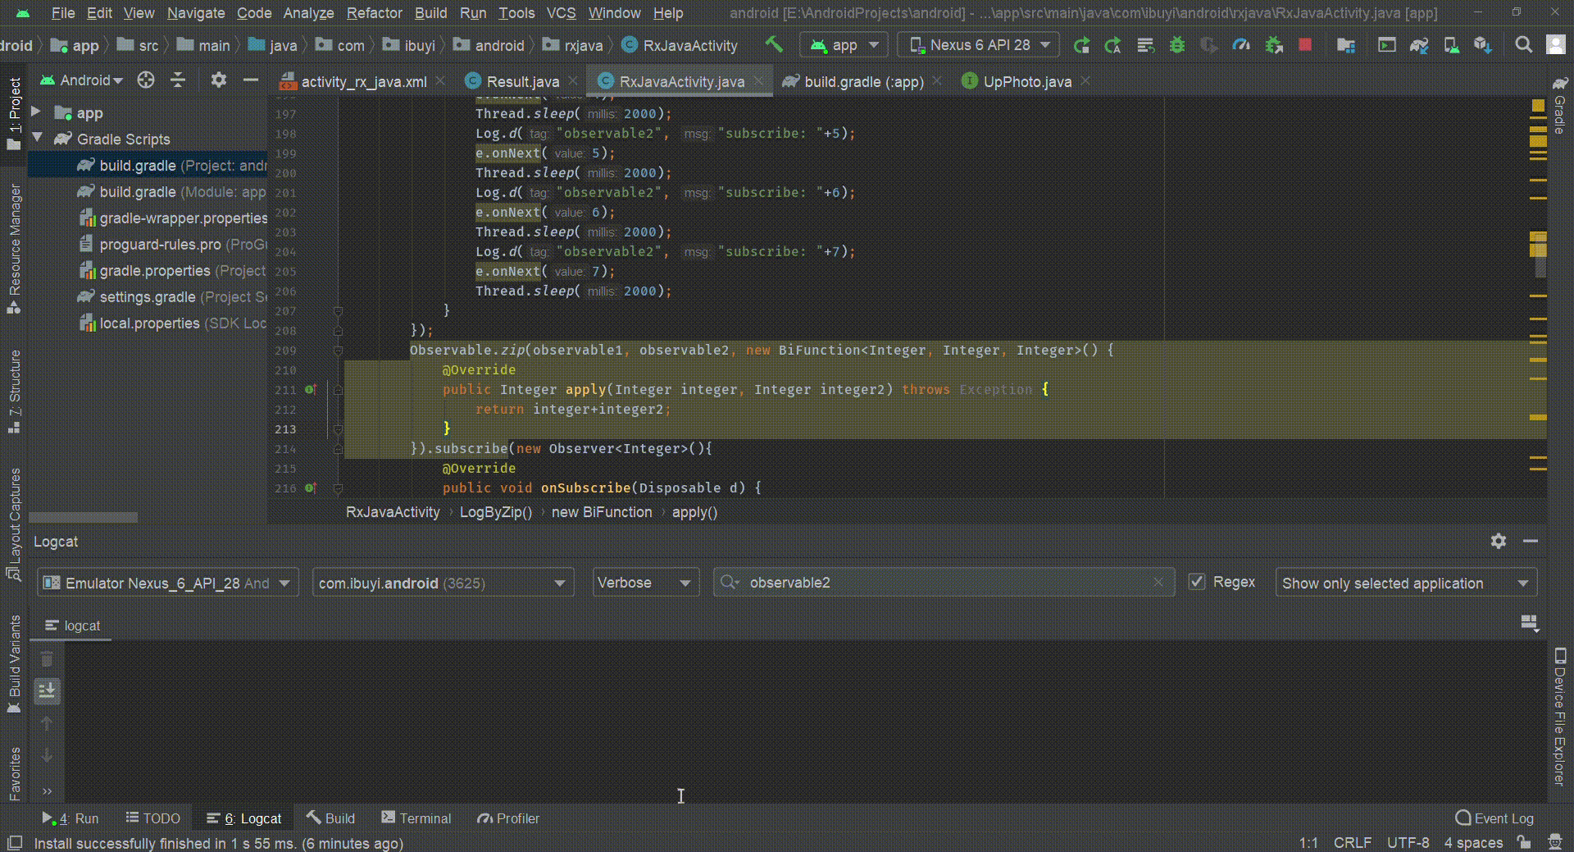1574x852 pixels.
Task: Click the Rerun app icon
Action: [1081, 45]
